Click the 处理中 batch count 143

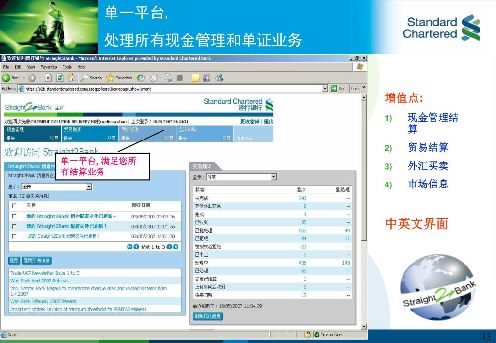tap(346, 263)
